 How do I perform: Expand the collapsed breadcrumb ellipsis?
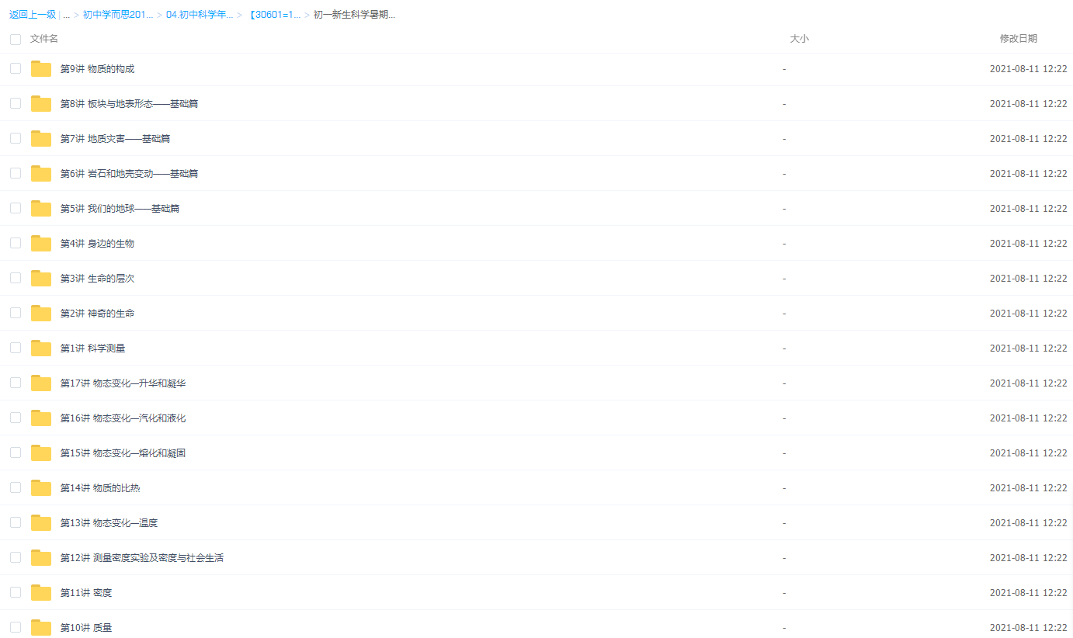pos(66,15)
